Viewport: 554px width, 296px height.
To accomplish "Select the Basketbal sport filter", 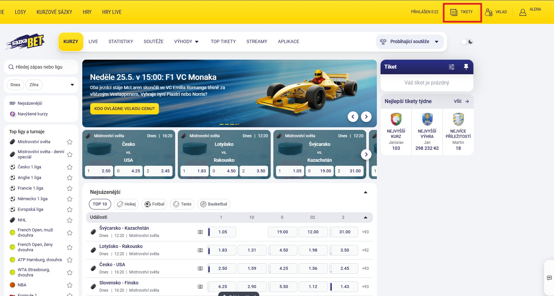I will point(214,204).
